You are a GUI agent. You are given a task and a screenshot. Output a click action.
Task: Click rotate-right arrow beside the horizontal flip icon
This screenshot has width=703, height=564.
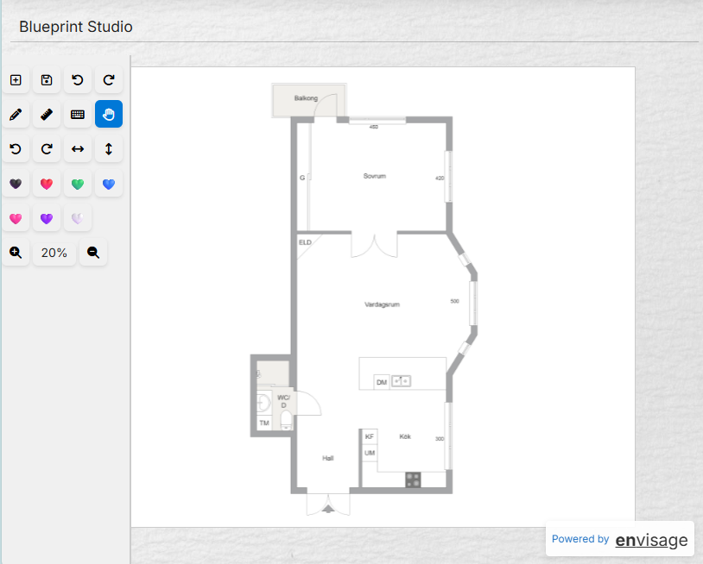tap(47, 149)
